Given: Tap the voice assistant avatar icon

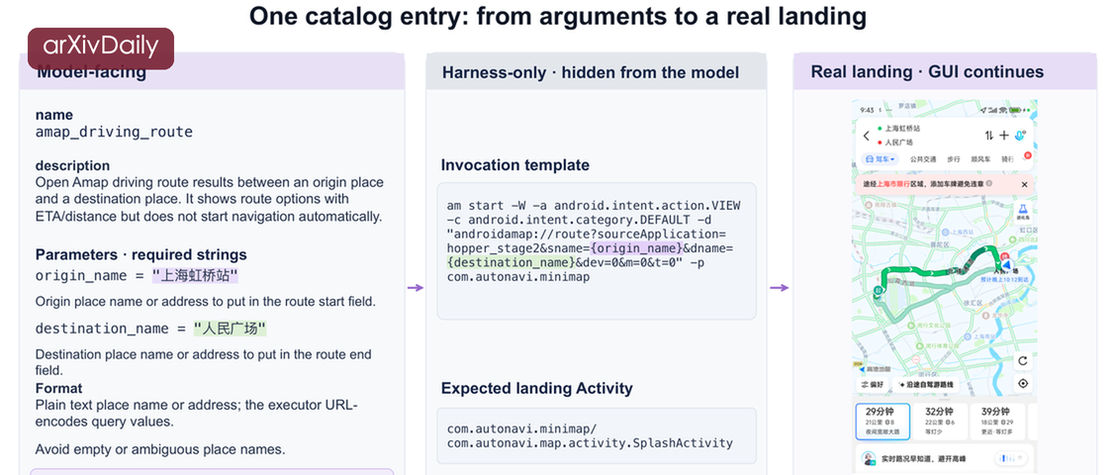Looking at the screenshot, I should (868, 458).
